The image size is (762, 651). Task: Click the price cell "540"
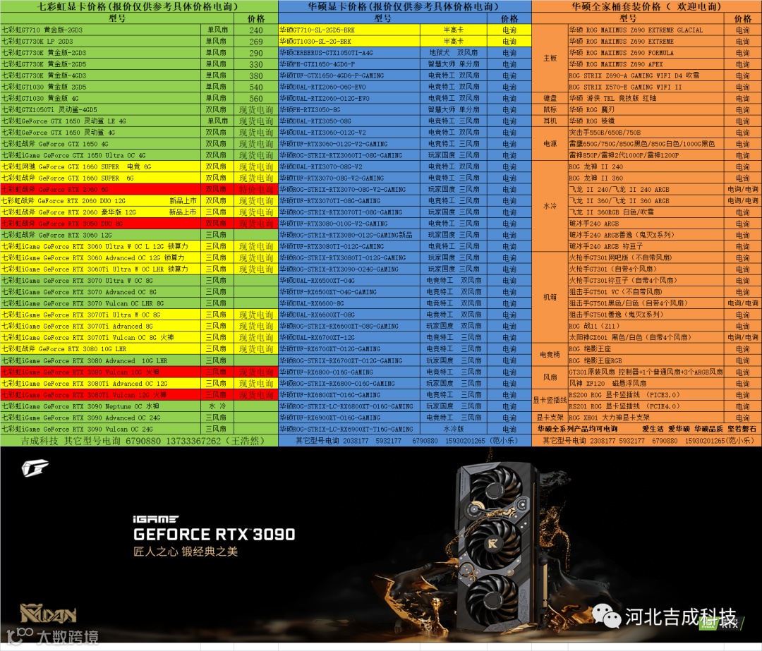256,87
